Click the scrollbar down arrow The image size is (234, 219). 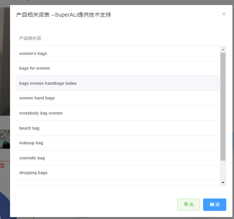point(223,183)
